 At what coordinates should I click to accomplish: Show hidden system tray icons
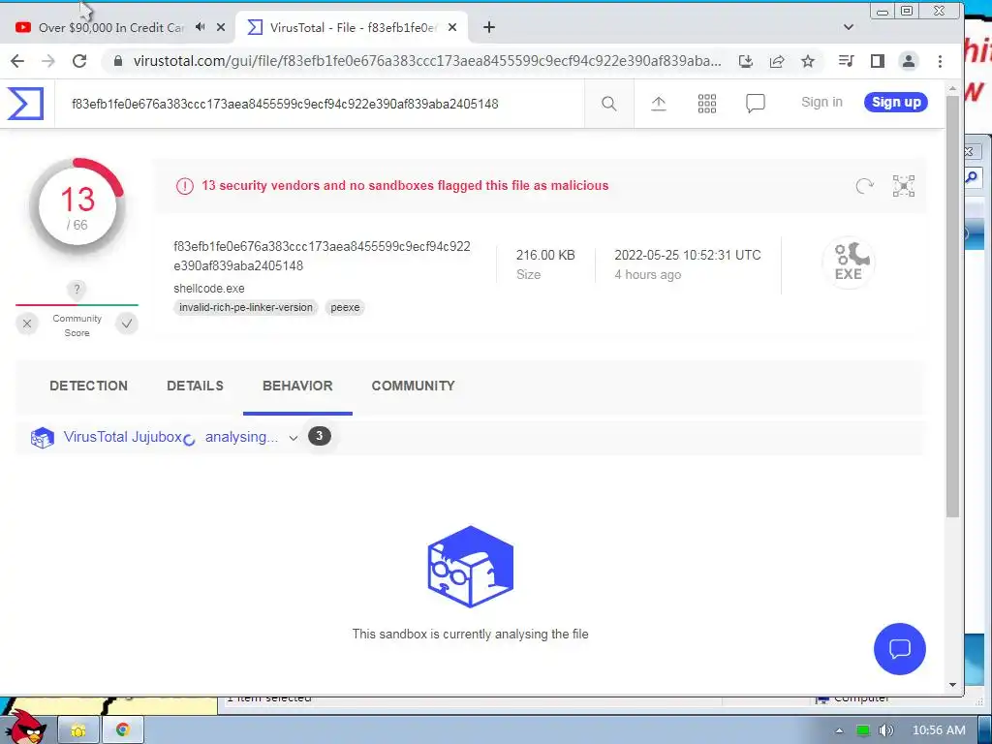click(x=839, y=730)
